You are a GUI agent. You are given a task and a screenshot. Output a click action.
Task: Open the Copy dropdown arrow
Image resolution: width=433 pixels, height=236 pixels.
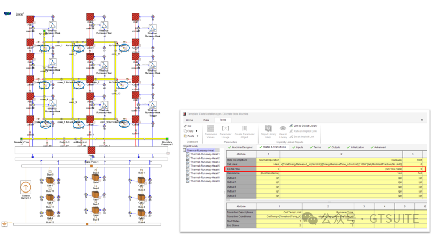197,131
